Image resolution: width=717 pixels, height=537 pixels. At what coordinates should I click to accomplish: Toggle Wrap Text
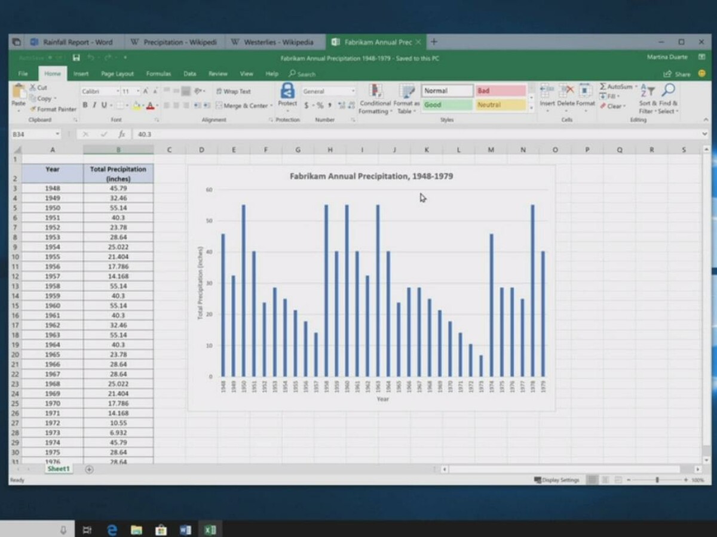point(234,91)
